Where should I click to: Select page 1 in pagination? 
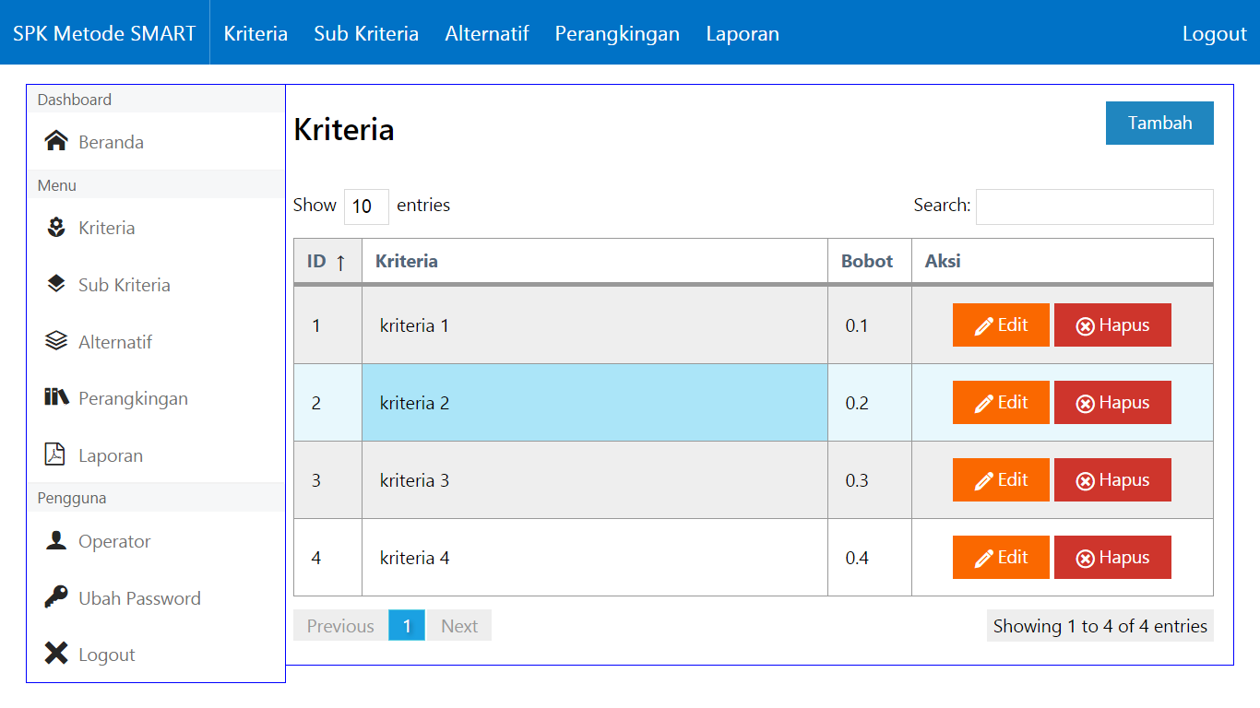(407, 625)
